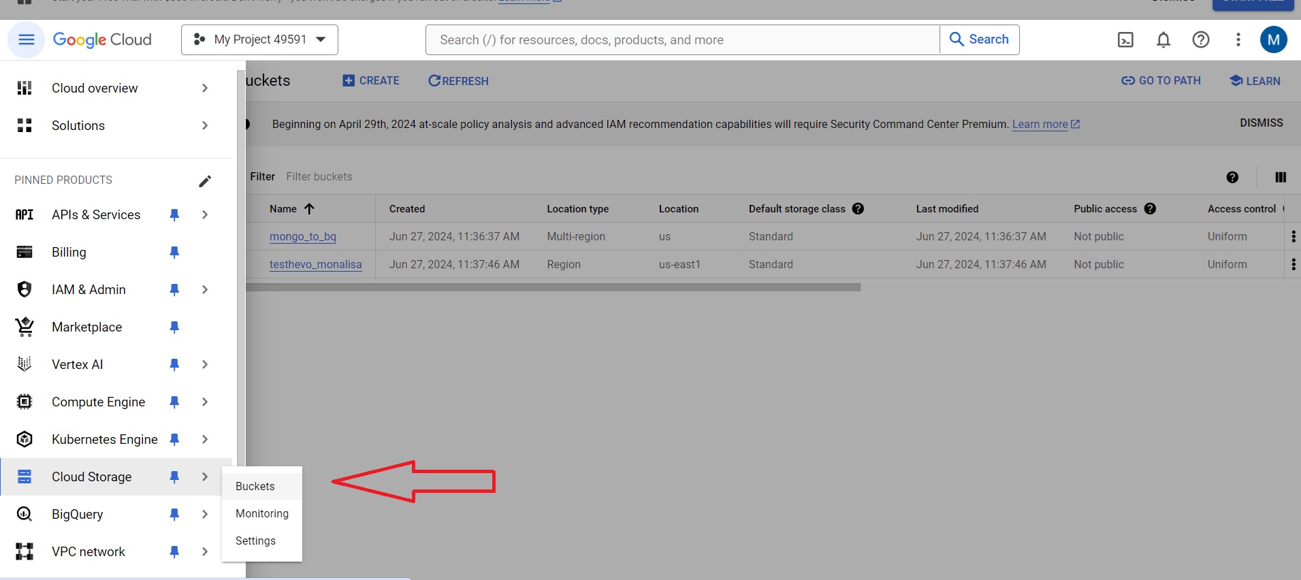
Task: Click the APIs & Services API icon
Action: 25,214
